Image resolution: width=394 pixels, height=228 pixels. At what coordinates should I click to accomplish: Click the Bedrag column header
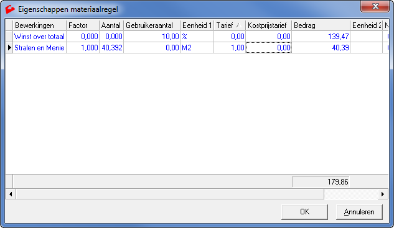click(x=321, y=25)
